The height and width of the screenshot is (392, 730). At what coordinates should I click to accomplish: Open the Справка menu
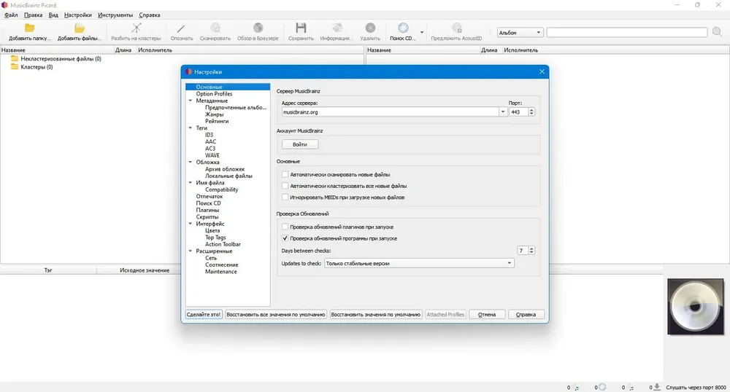tap(150, 15)
